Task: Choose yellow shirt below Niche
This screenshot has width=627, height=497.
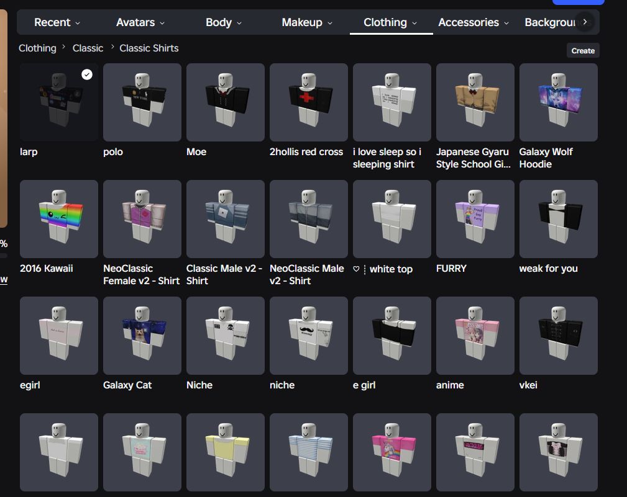Action: (225, 452)
